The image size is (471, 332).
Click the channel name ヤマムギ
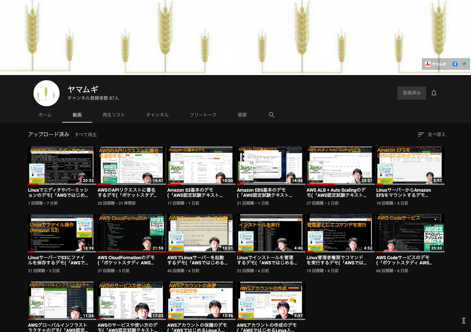[x=83, y=89]
